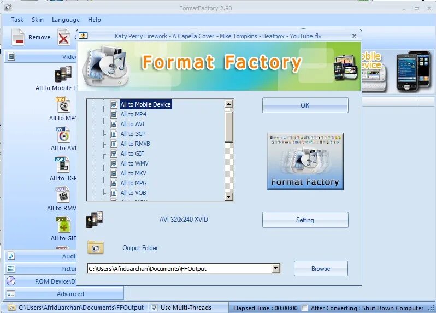
Task: Click the mobile devices icon beside AVI 320x240 XVID
Action: pyautogui.click(x=95, y=220)
